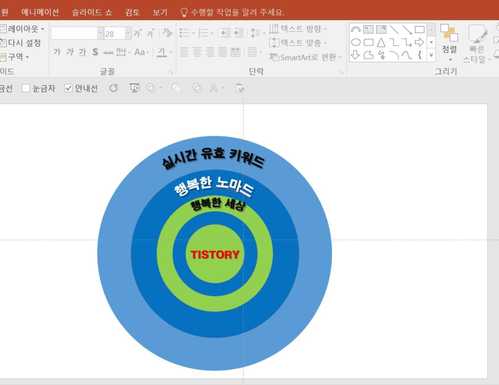The width and height of the screenshot is (499, 385).
Task: Increase the list indent level
Action: (239, 33)
